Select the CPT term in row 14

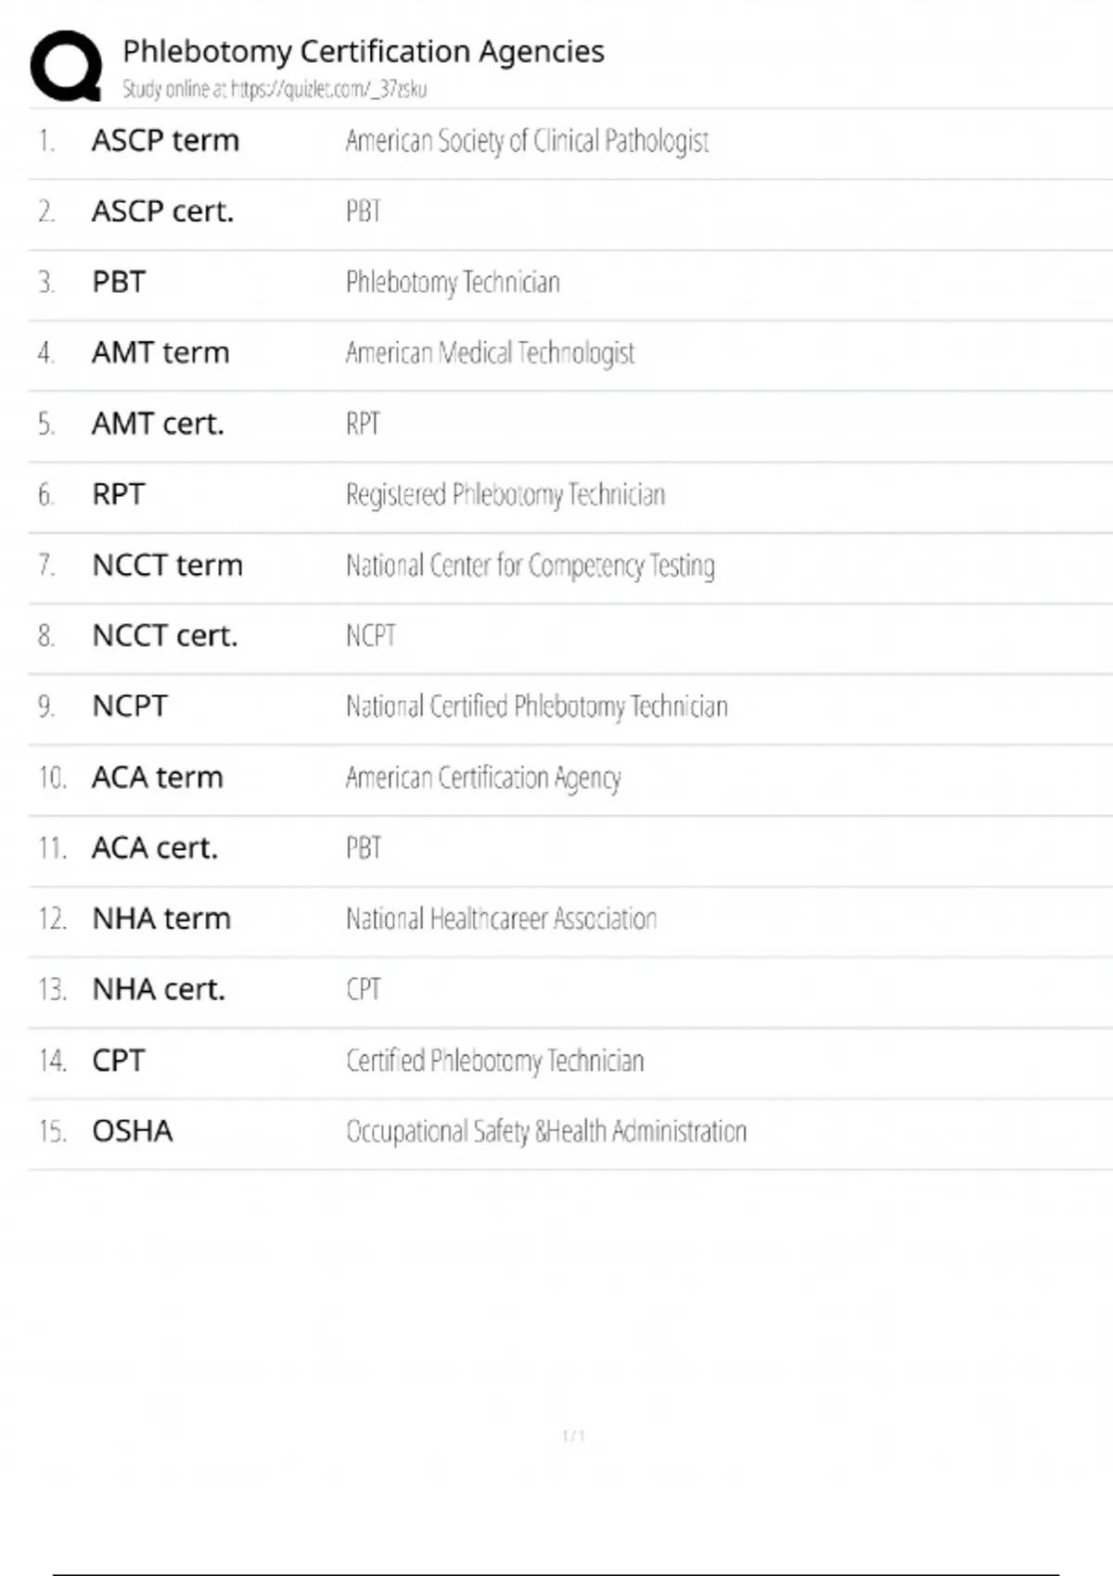tap(119, 1061)
